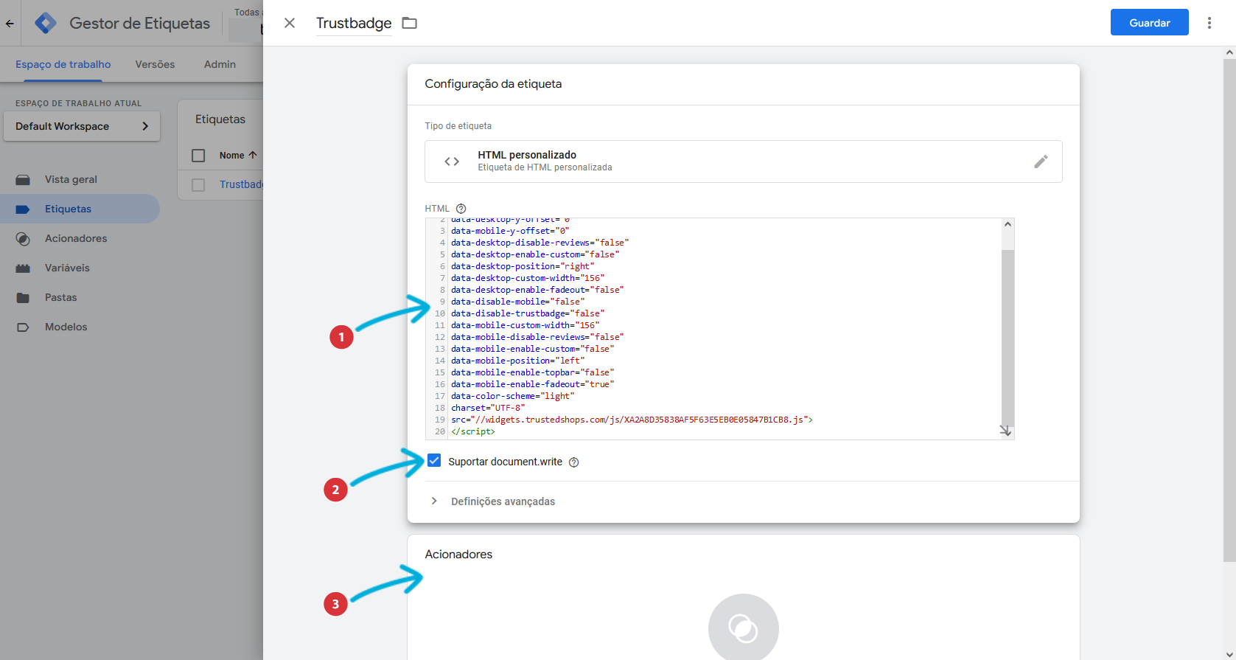
Task: Click the HTML code brackets icon
Action: (x=452, y=161)
